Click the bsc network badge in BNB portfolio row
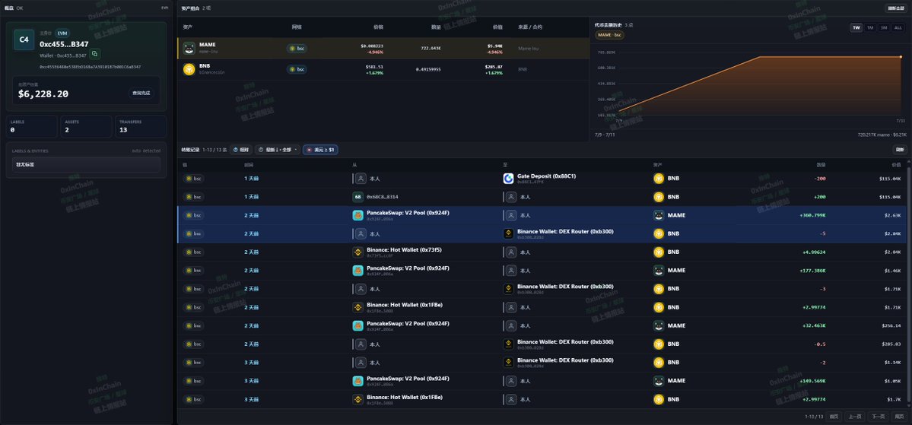 click(297, 69)
